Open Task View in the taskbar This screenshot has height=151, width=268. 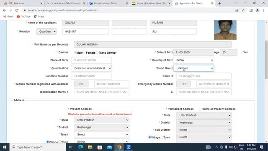71,147
